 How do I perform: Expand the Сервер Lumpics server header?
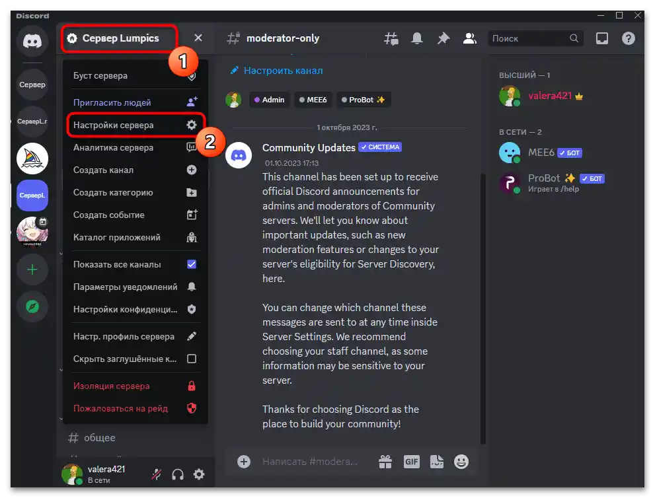coord(120,38)
